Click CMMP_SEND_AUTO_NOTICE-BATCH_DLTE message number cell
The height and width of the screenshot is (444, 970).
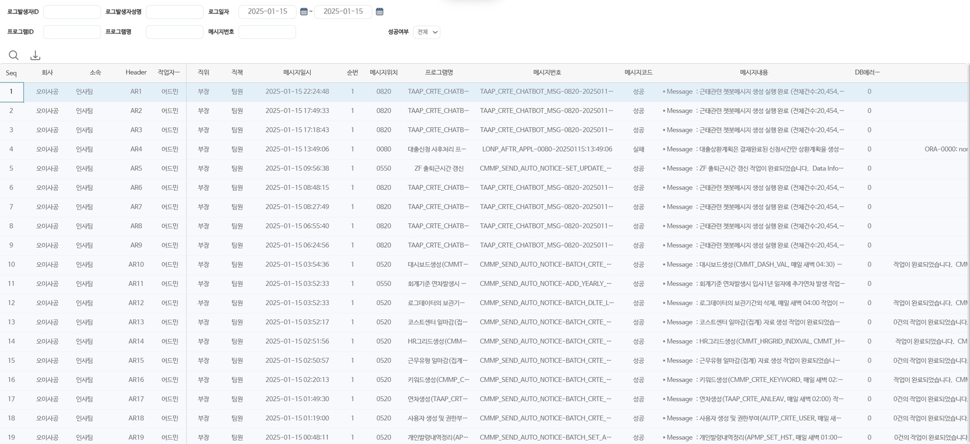[547, 303]
